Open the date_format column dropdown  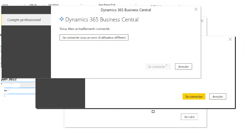click(81, 5)
